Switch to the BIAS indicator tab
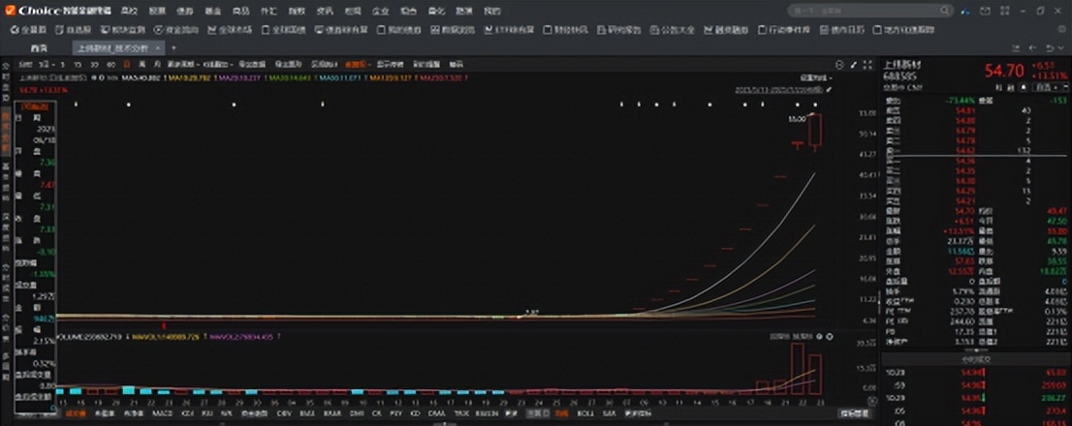This screenshot has height=426, width=1072. [x=307, y=413]
